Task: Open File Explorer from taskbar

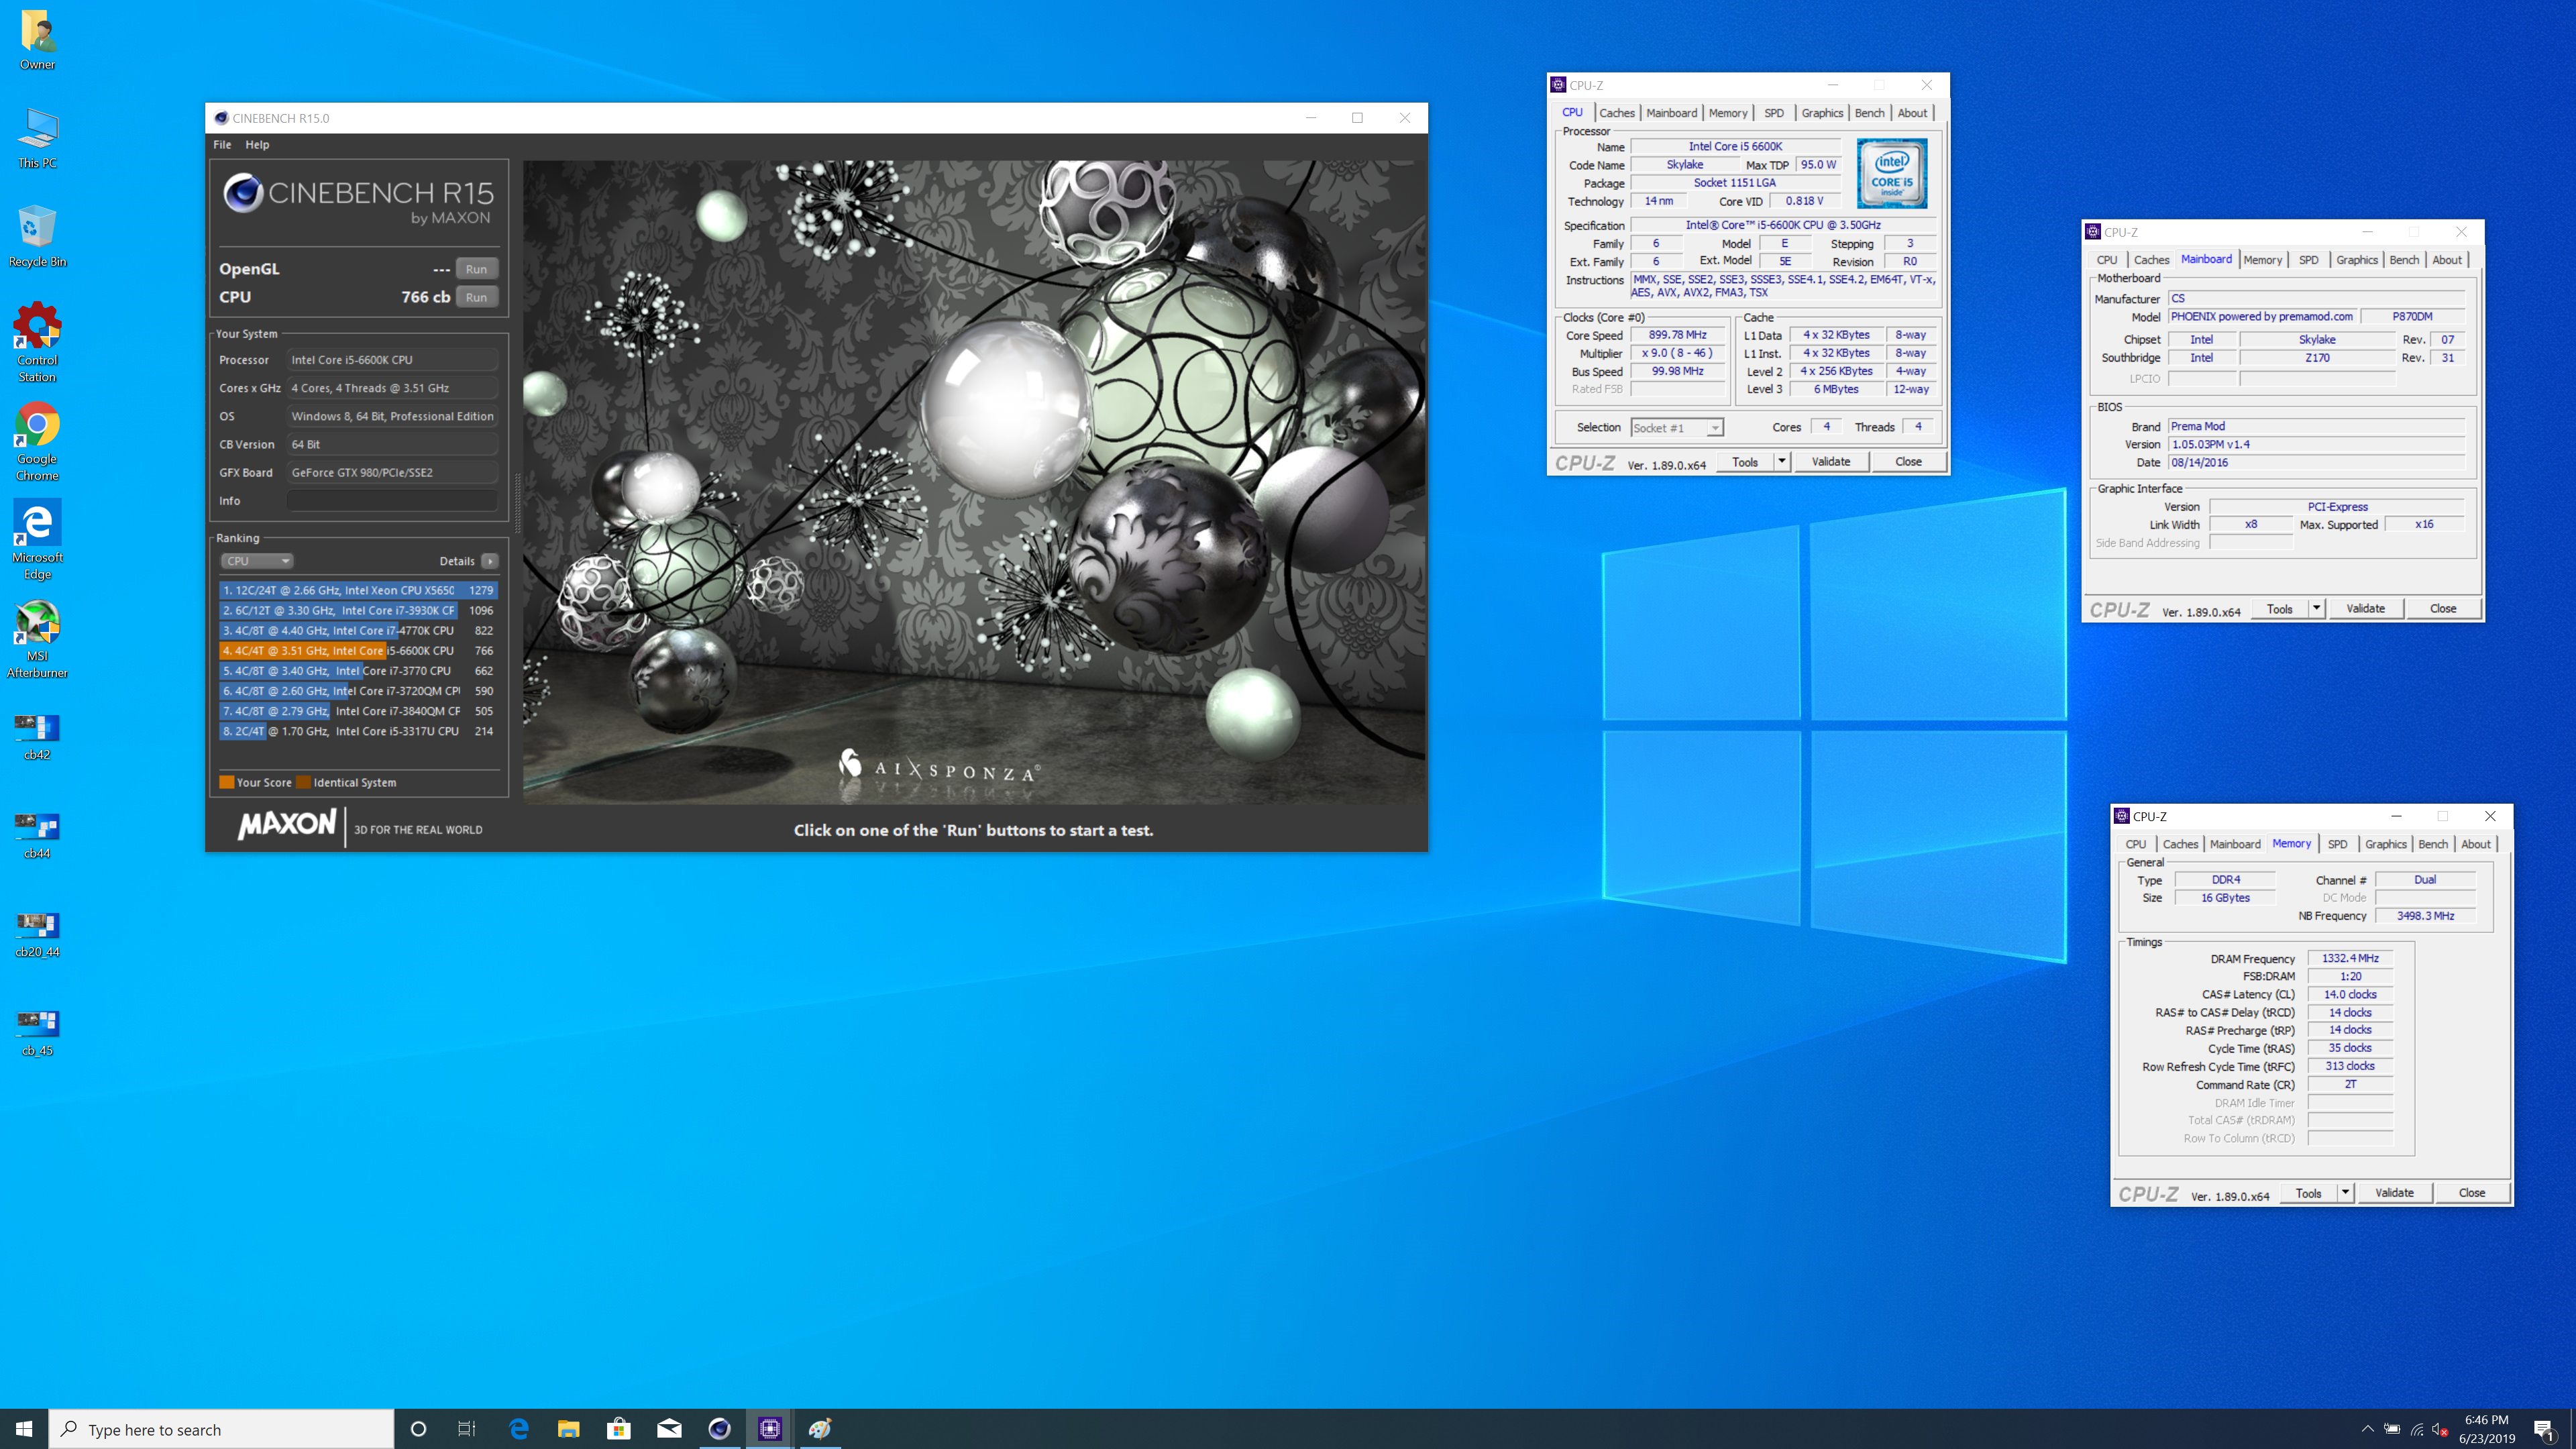Action: click(x=568, y=1429)
